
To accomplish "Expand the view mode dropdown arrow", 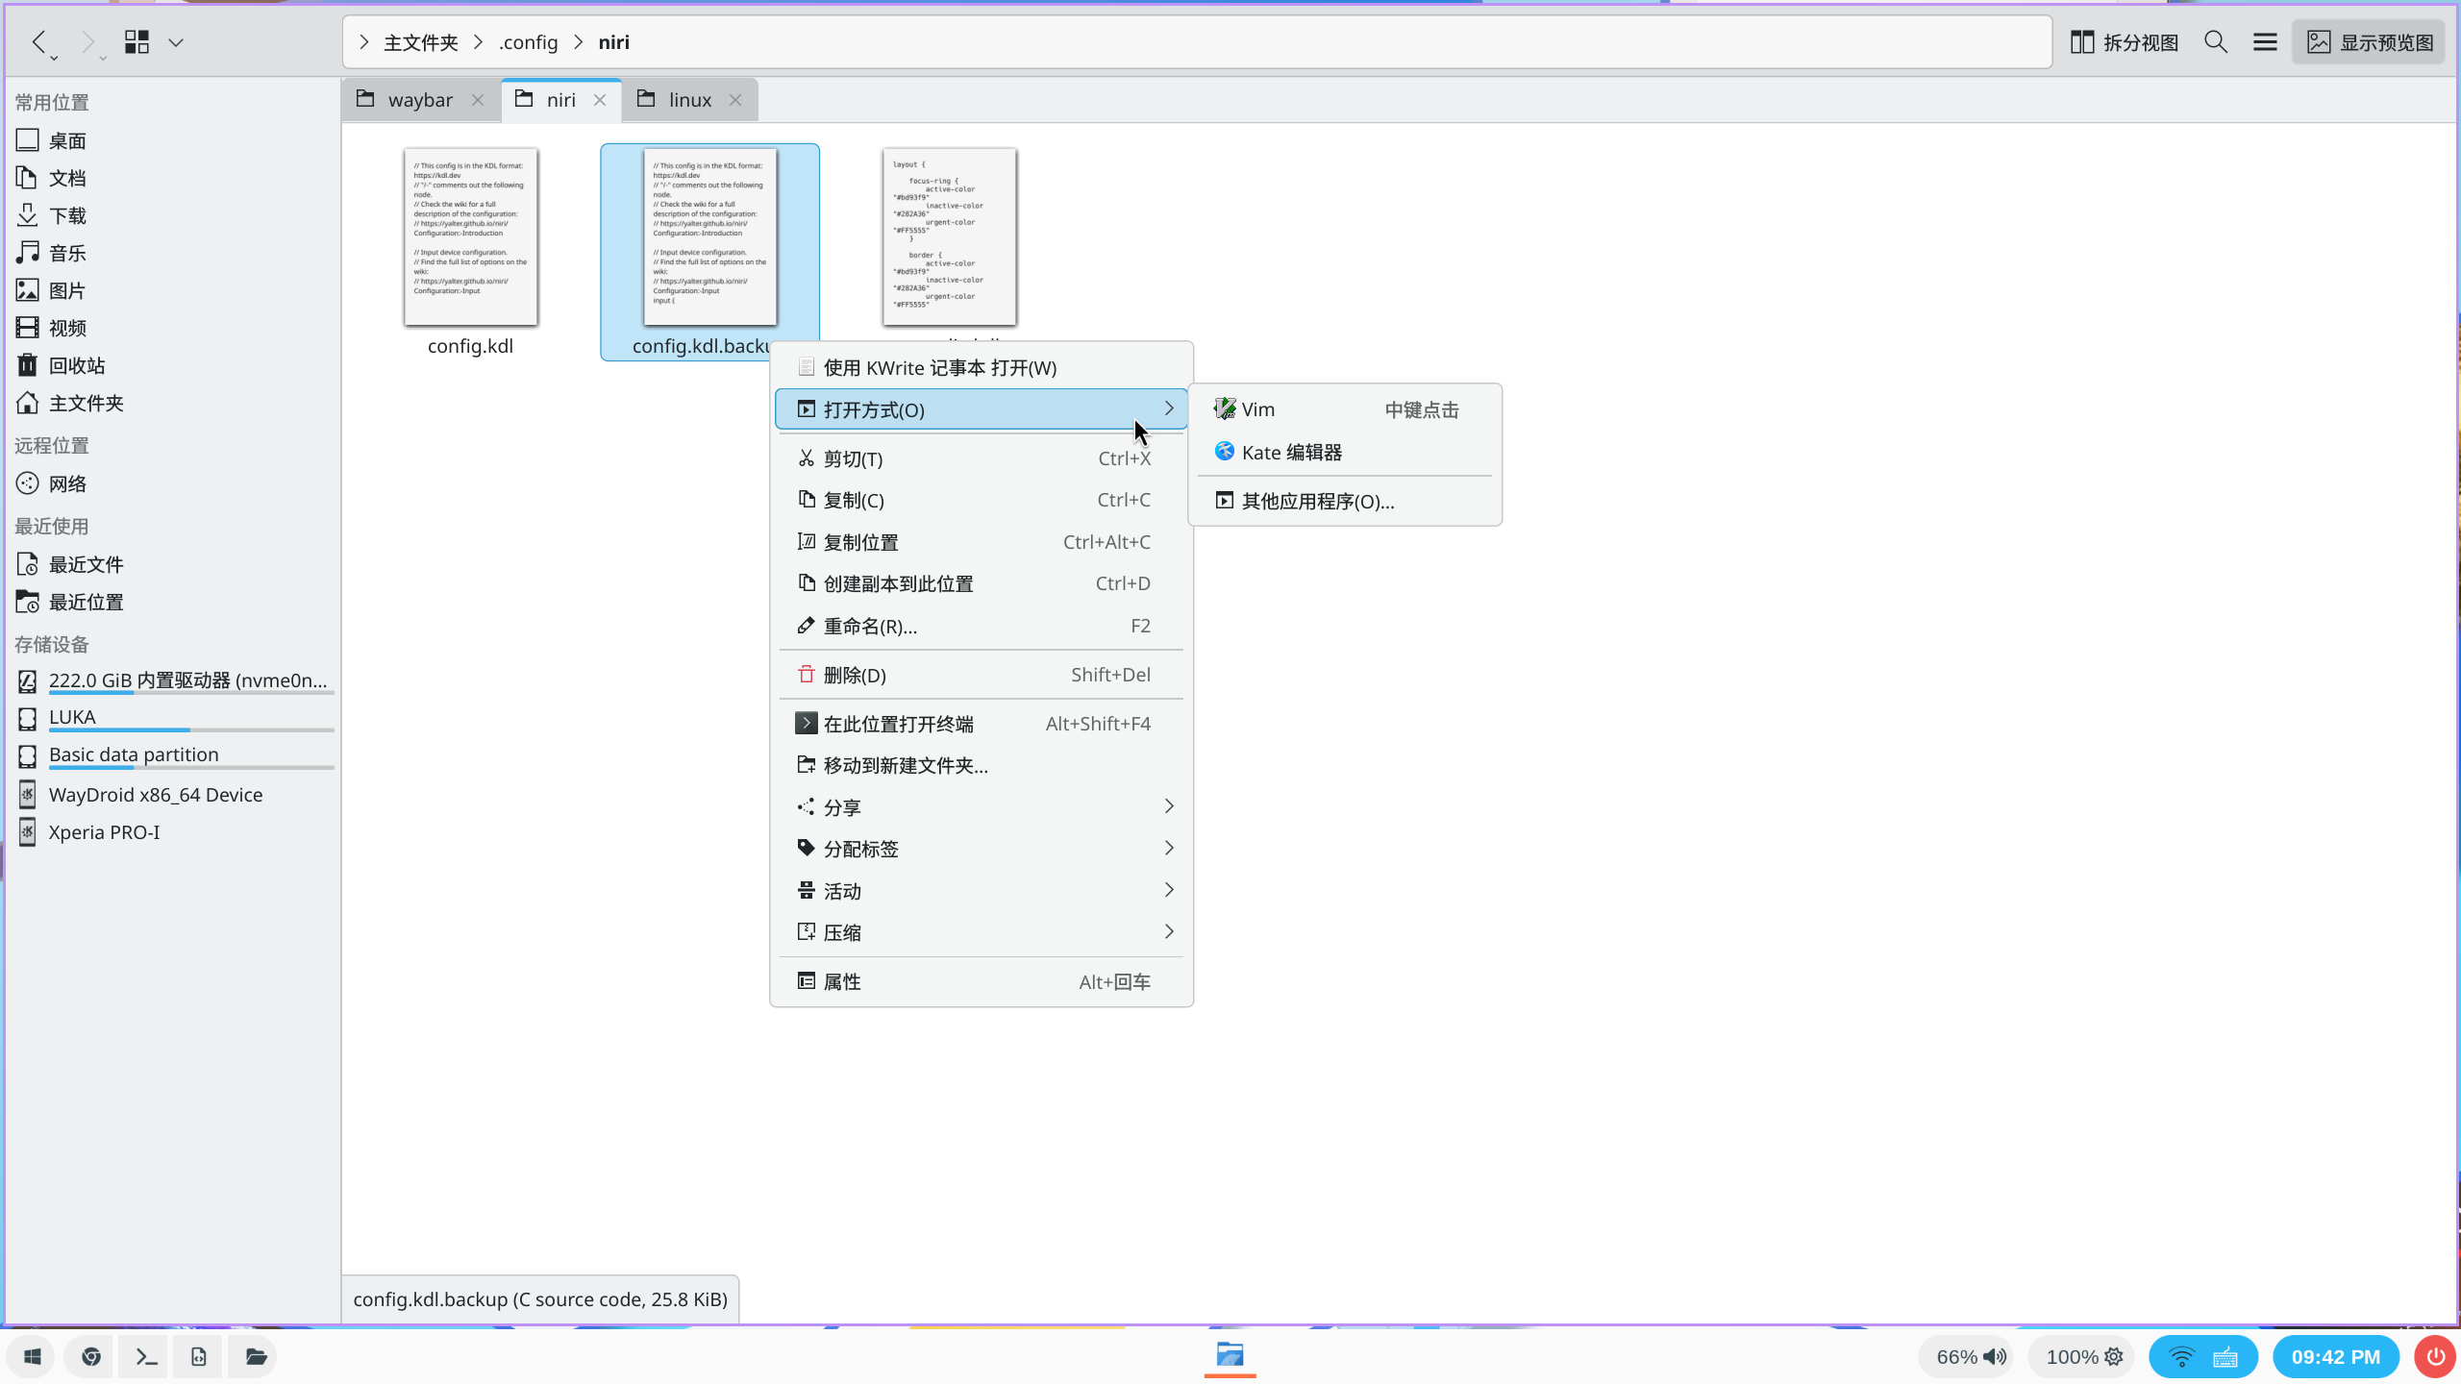I will [176, 42].
